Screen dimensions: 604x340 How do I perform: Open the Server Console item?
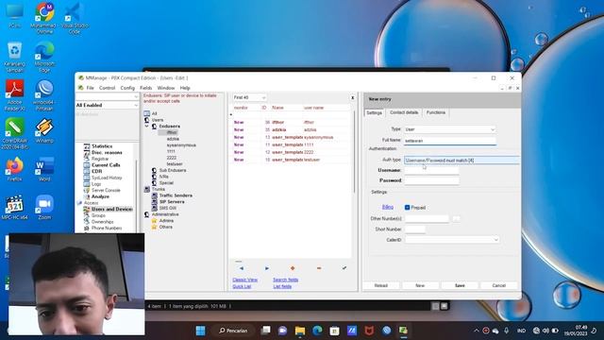coord(106,190)
